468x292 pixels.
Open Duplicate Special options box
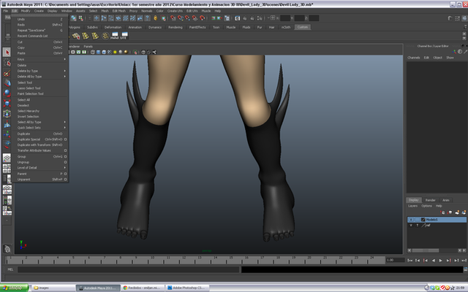[65, 139]
